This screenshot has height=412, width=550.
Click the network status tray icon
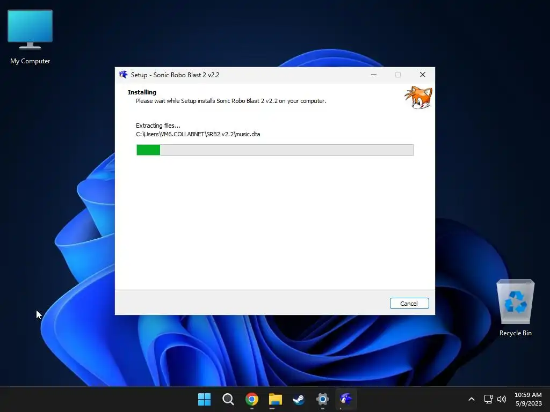(x=488, y=399)
